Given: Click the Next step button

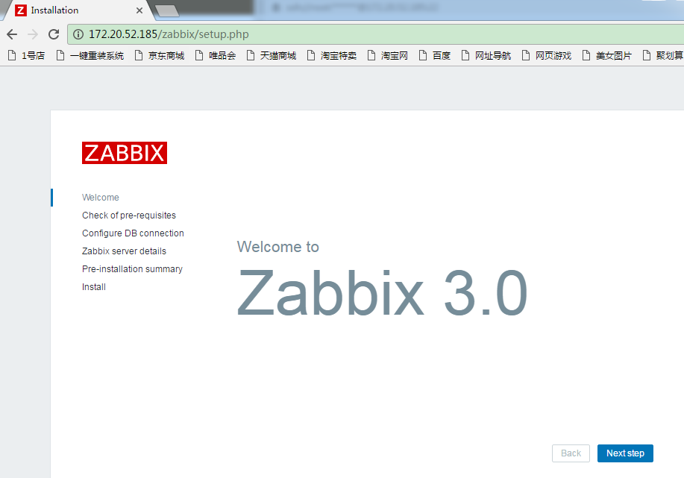Looking at the screenshot, I should (x=625, y=453).
